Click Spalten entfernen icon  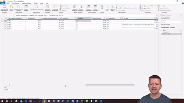(x=81, y=7)
